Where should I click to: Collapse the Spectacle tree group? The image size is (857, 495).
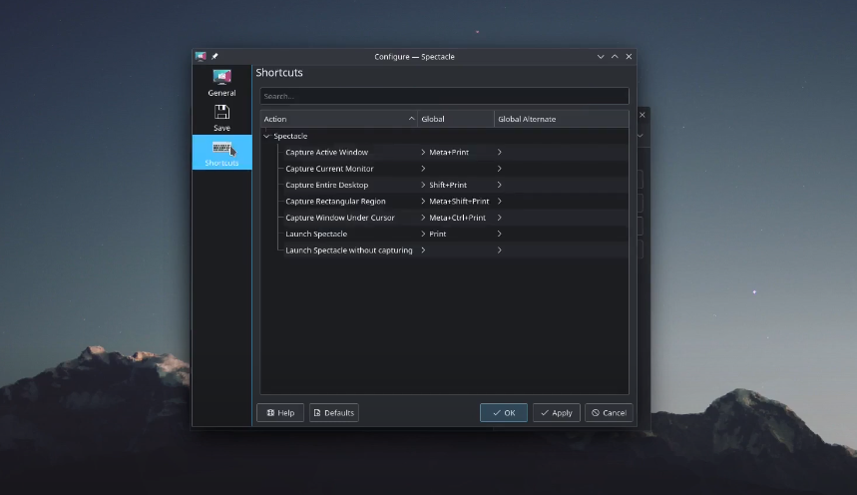pyautogui.click(x=266, y=136)
